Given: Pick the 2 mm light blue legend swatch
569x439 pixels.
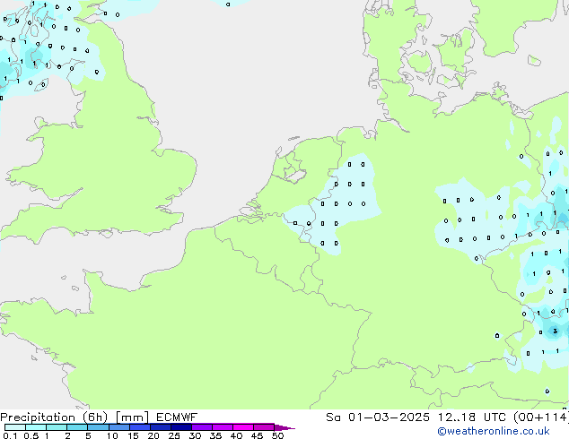Looking at the screenshot, I should click(77, 427).
